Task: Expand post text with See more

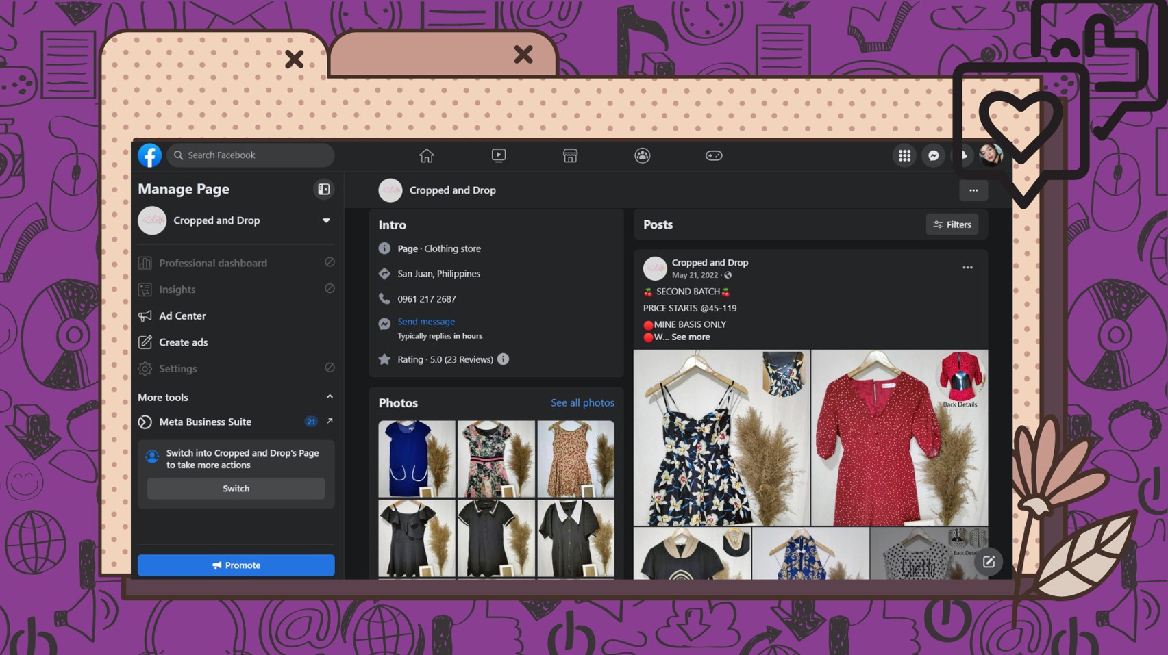Action: pyautogui.click(x=690, y=337)
